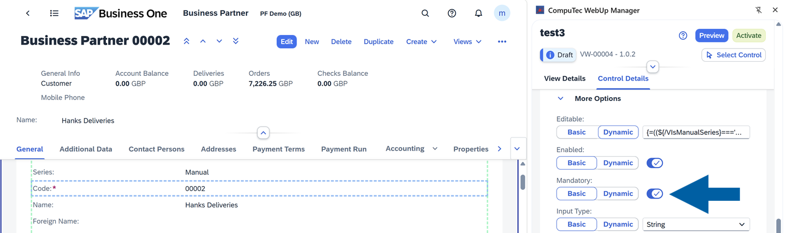
Task: Open the navigation menu list icon
Action: (54, 13)
